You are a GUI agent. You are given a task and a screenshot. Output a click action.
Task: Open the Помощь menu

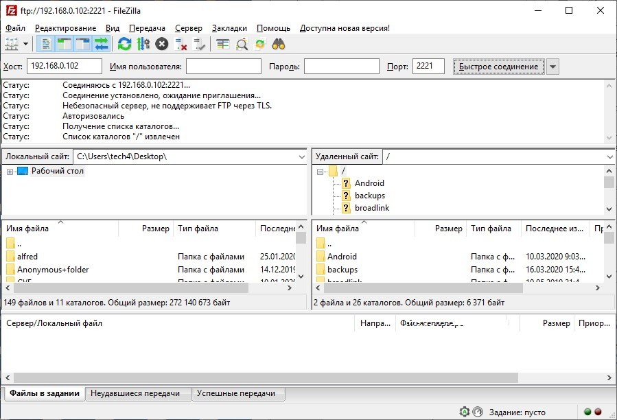click(273, 28)
